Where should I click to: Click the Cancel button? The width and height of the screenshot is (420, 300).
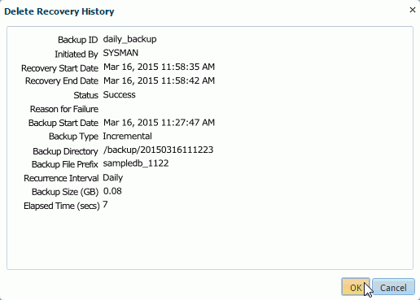pyautogui.click(x=393, y=287)
